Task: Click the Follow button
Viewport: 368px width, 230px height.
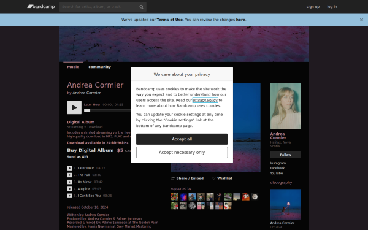Action: tap(285, 155)
